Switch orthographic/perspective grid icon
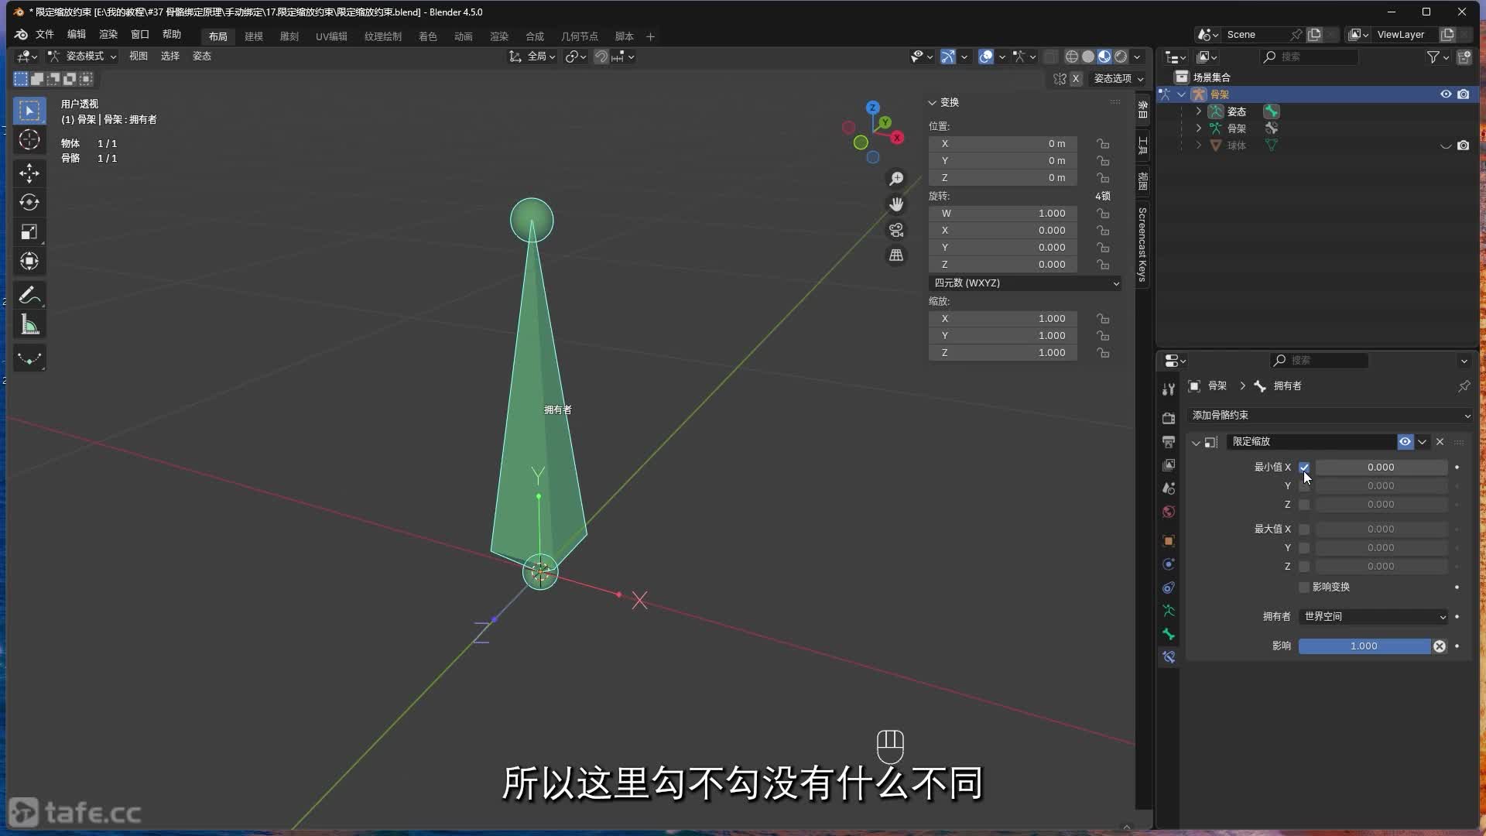The width and height of the screenshot is (1486, 836). [896, 255]
